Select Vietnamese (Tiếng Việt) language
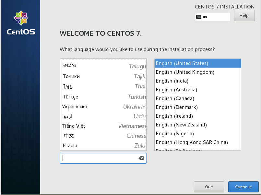Screen dimensions: 261x195 tap(103, 126)
